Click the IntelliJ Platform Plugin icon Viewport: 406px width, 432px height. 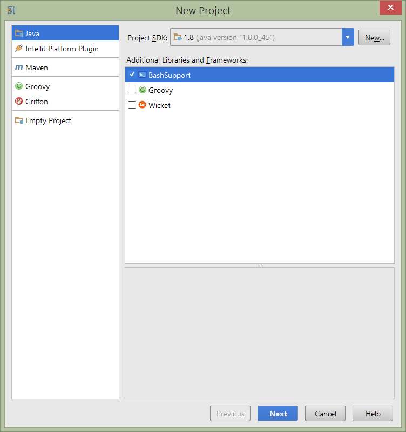19,49
